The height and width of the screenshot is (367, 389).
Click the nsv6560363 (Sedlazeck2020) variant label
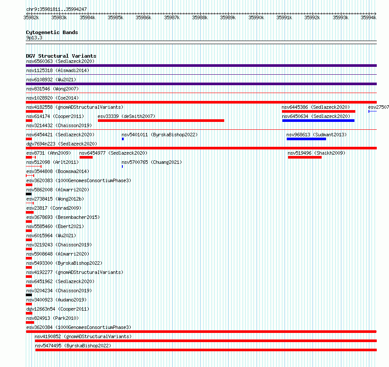[x=60, y=61]
